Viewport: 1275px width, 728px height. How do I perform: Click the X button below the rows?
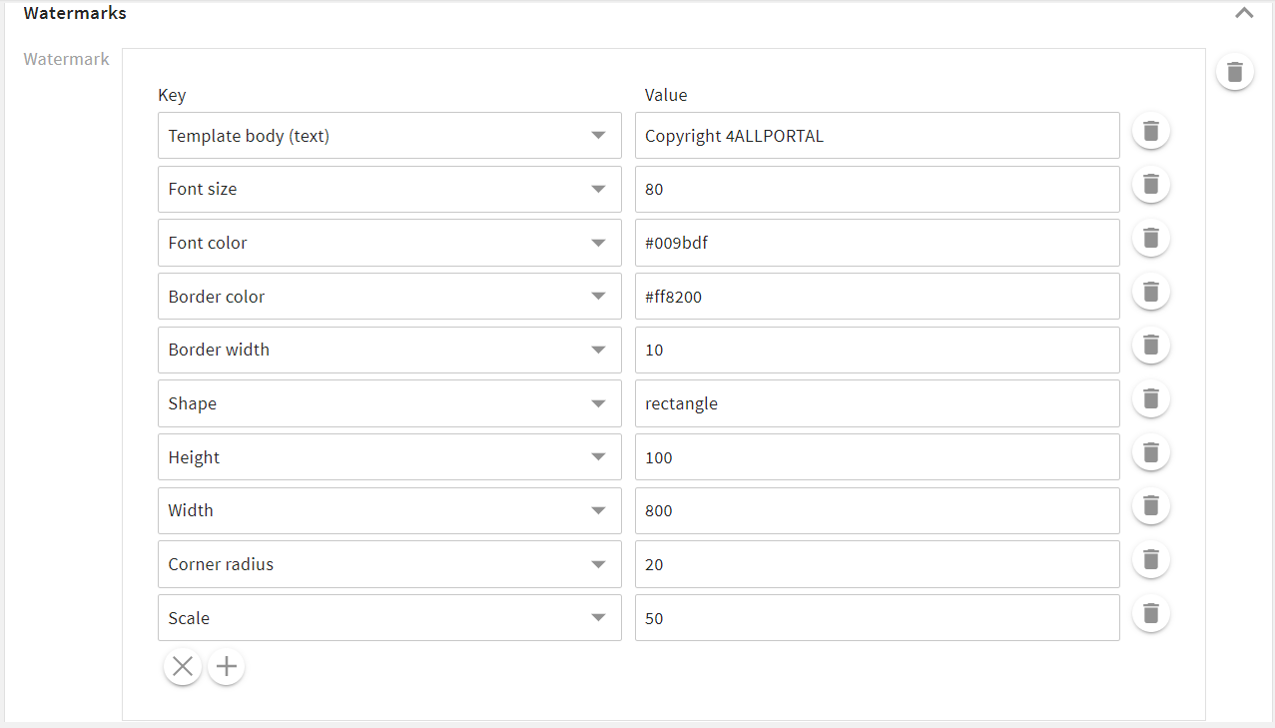point(183,666)
